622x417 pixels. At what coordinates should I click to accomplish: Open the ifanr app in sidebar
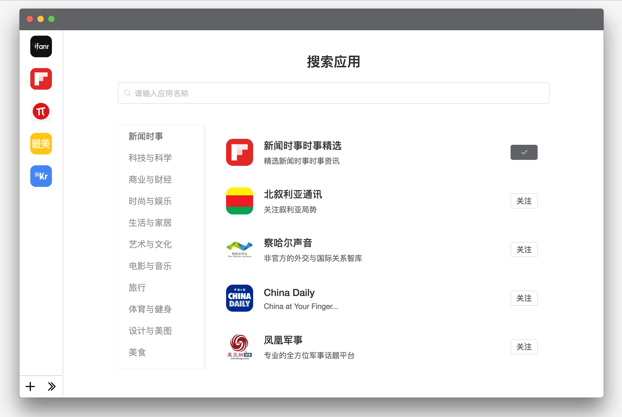(x=41, y=46)
